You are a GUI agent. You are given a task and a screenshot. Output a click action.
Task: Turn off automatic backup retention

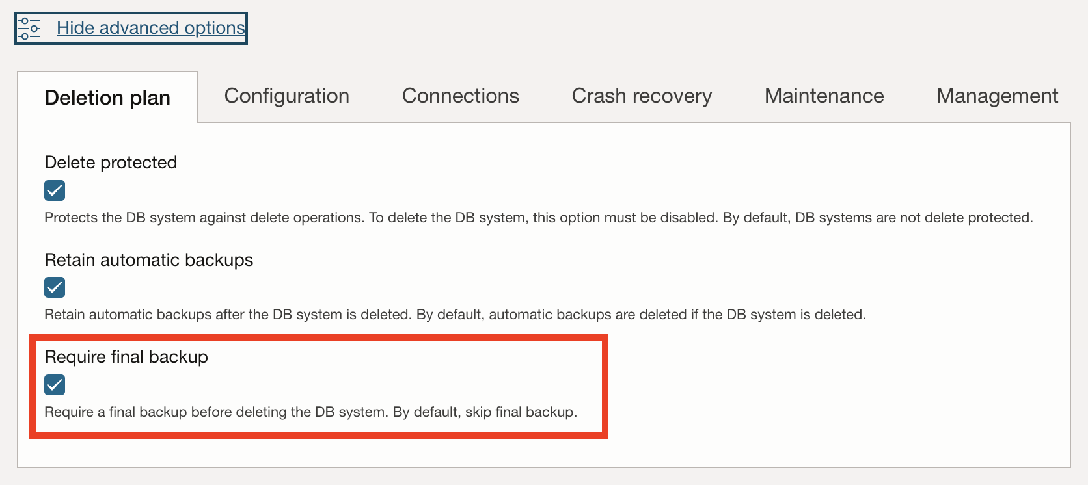coord(54,287)
